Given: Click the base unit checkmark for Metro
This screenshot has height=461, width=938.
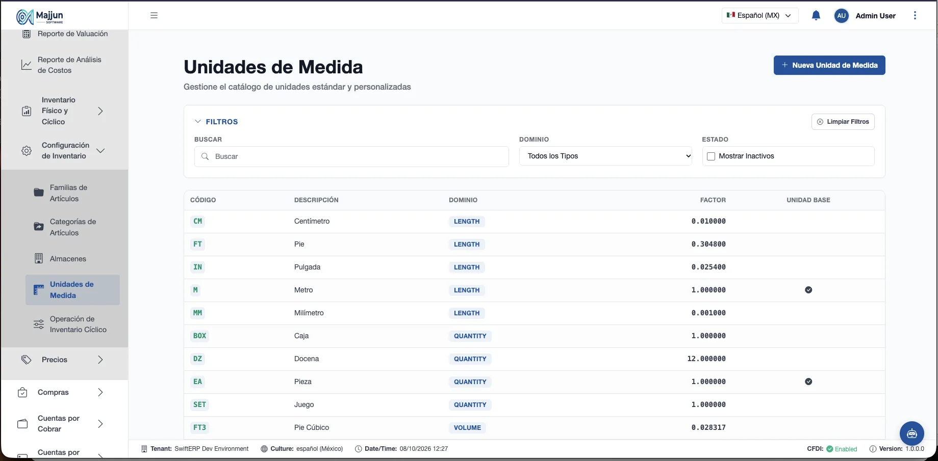Looking at the screenshot, I should point(808,290).
